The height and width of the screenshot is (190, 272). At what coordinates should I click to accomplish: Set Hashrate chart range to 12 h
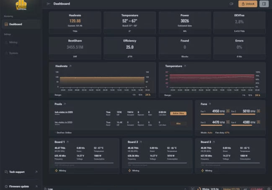pos(140,95)
